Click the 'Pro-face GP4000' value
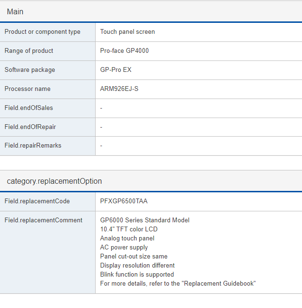302x308 pixels. click(125, 50)
